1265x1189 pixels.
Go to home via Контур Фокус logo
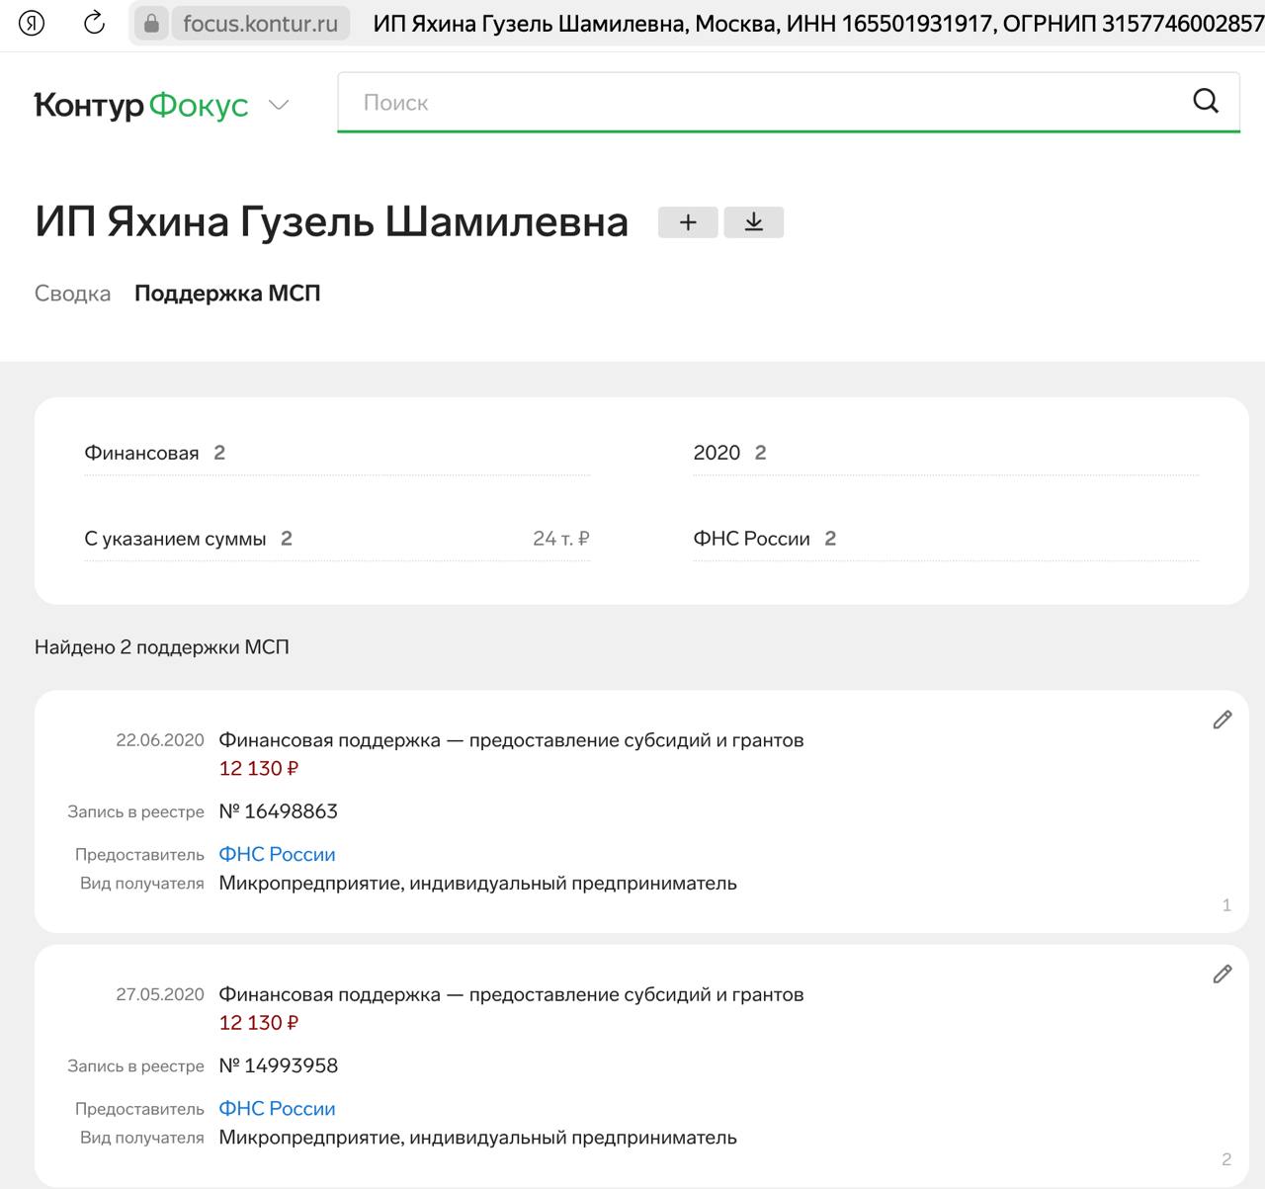click(x=141, y=105)
